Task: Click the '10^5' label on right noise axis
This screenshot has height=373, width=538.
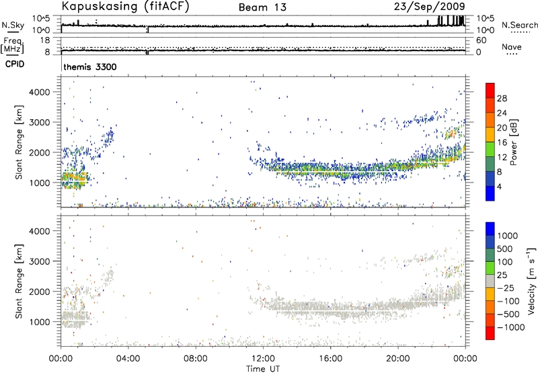Action: pos(486,18)
